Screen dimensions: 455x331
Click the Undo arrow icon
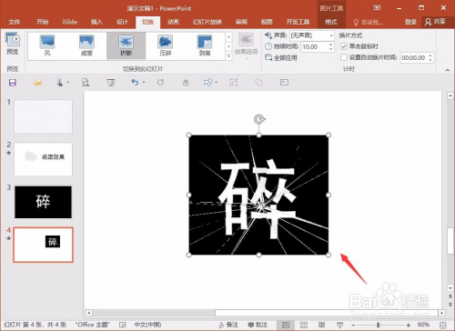135,83
